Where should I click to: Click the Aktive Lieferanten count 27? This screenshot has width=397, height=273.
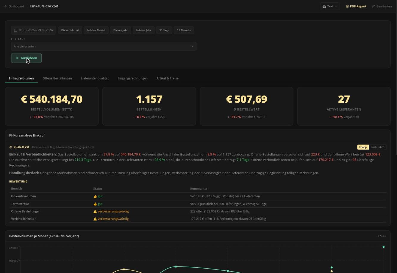click(344, 99)
